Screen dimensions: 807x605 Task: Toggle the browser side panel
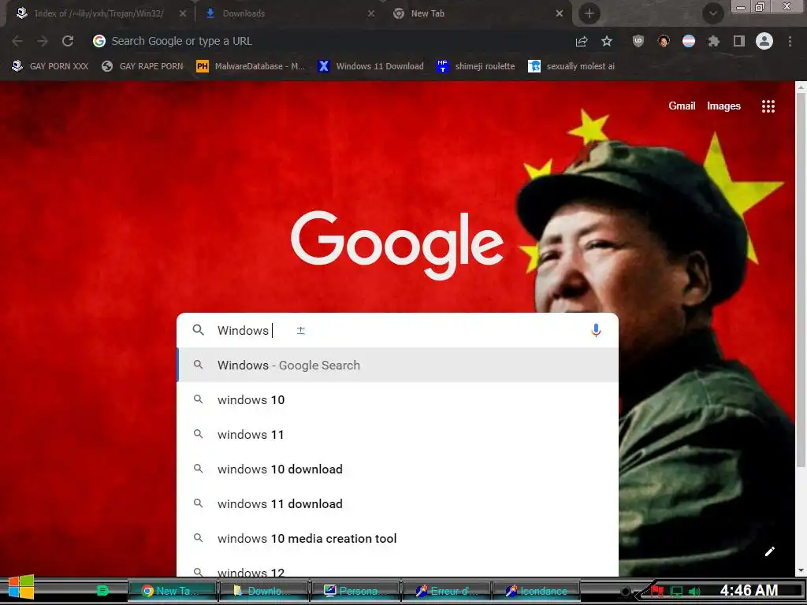click(x=739, y=41)
